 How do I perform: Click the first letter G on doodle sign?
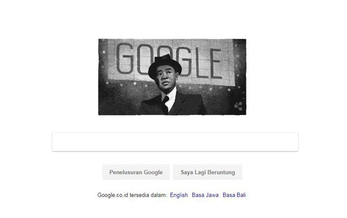pyautogui.click(x=125, y=59)
